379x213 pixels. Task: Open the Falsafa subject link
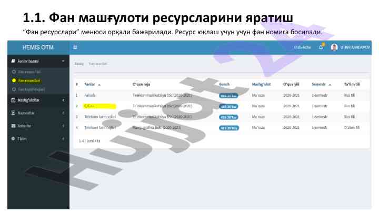(x=90, y=95)
